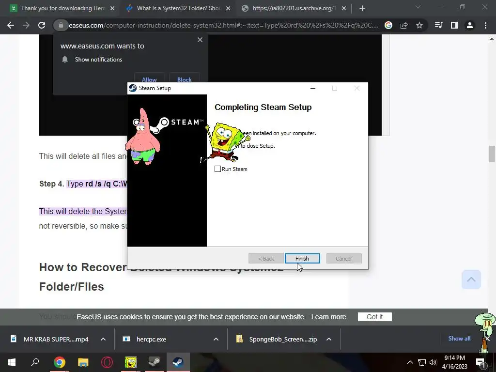Bookmark this page with the star icon
The width and height of the screenshot is (496, 372).
pyautogui.click(x=419, y=25)
